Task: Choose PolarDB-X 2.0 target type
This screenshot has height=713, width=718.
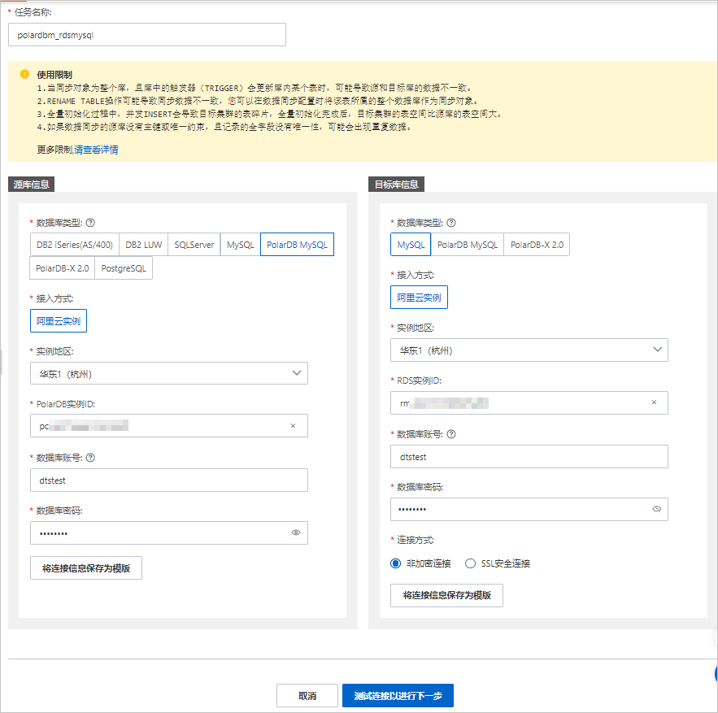Action: coord(537,245)
